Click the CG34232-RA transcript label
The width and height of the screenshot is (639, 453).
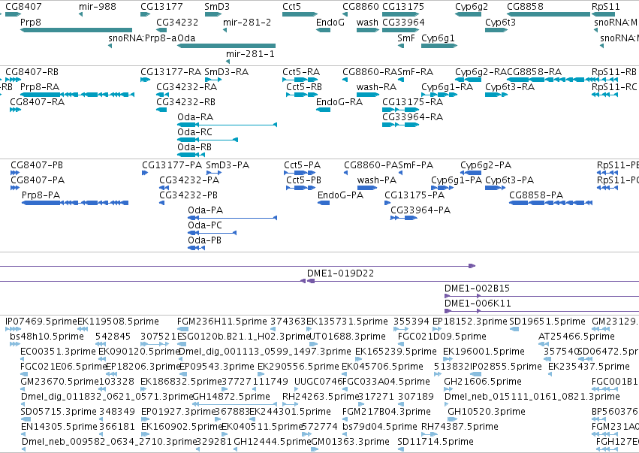click(187, 87)
